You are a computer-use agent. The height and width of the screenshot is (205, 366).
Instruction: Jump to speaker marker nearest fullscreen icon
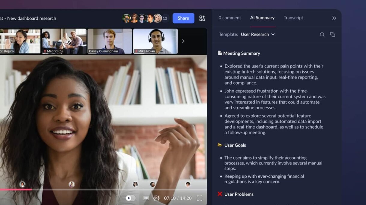click(x=188, y=184)
